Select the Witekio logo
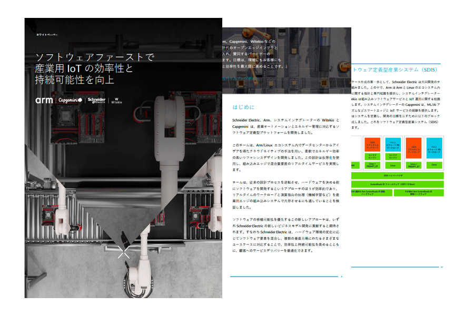Screen dimensions: 474x316 [116, 100]
